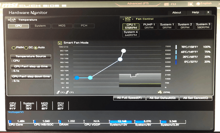Click the PCH 27°C temperature readout

pos(61,106)
